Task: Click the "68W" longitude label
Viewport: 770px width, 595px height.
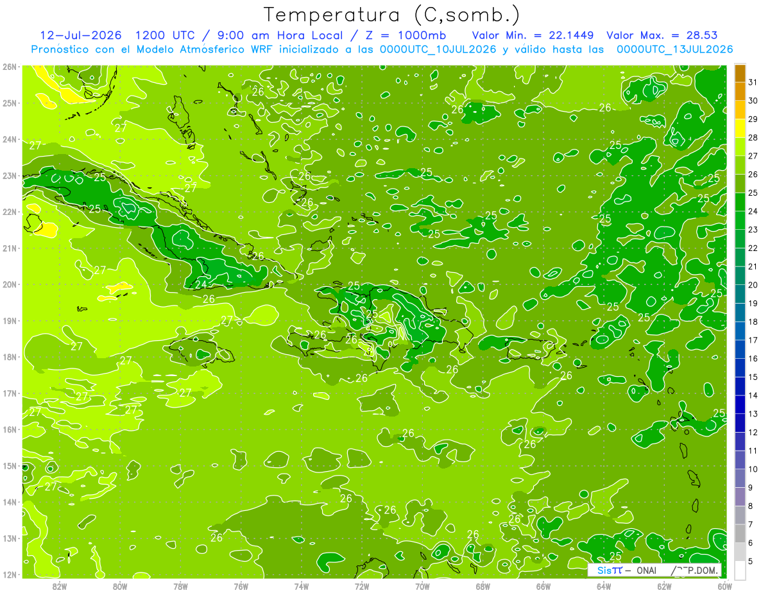Action: point(483,586)
